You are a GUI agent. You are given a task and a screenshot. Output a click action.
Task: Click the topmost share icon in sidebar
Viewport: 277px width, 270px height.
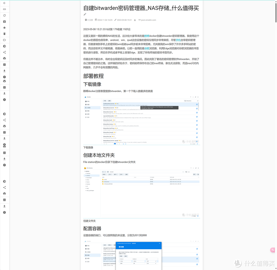coord(4,52)
